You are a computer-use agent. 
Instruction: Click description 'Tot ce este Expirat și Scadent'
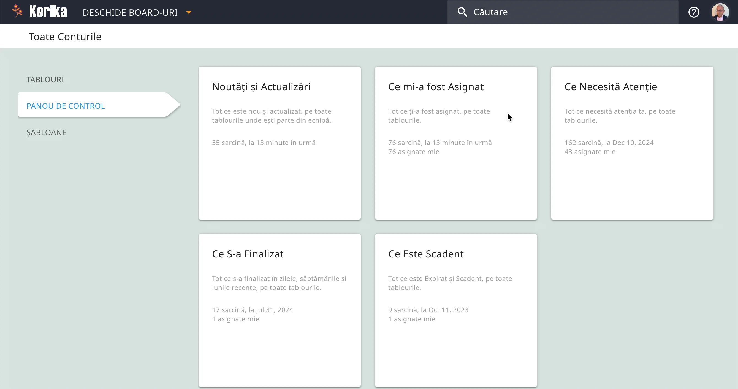coord(450,283)
